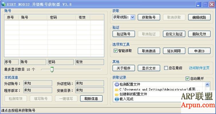
Task: Click the 刷新信息 button
Action: coord(91,98)
